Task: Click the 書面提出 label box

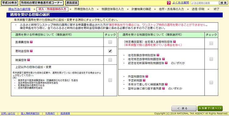Action: coord(72,3)
